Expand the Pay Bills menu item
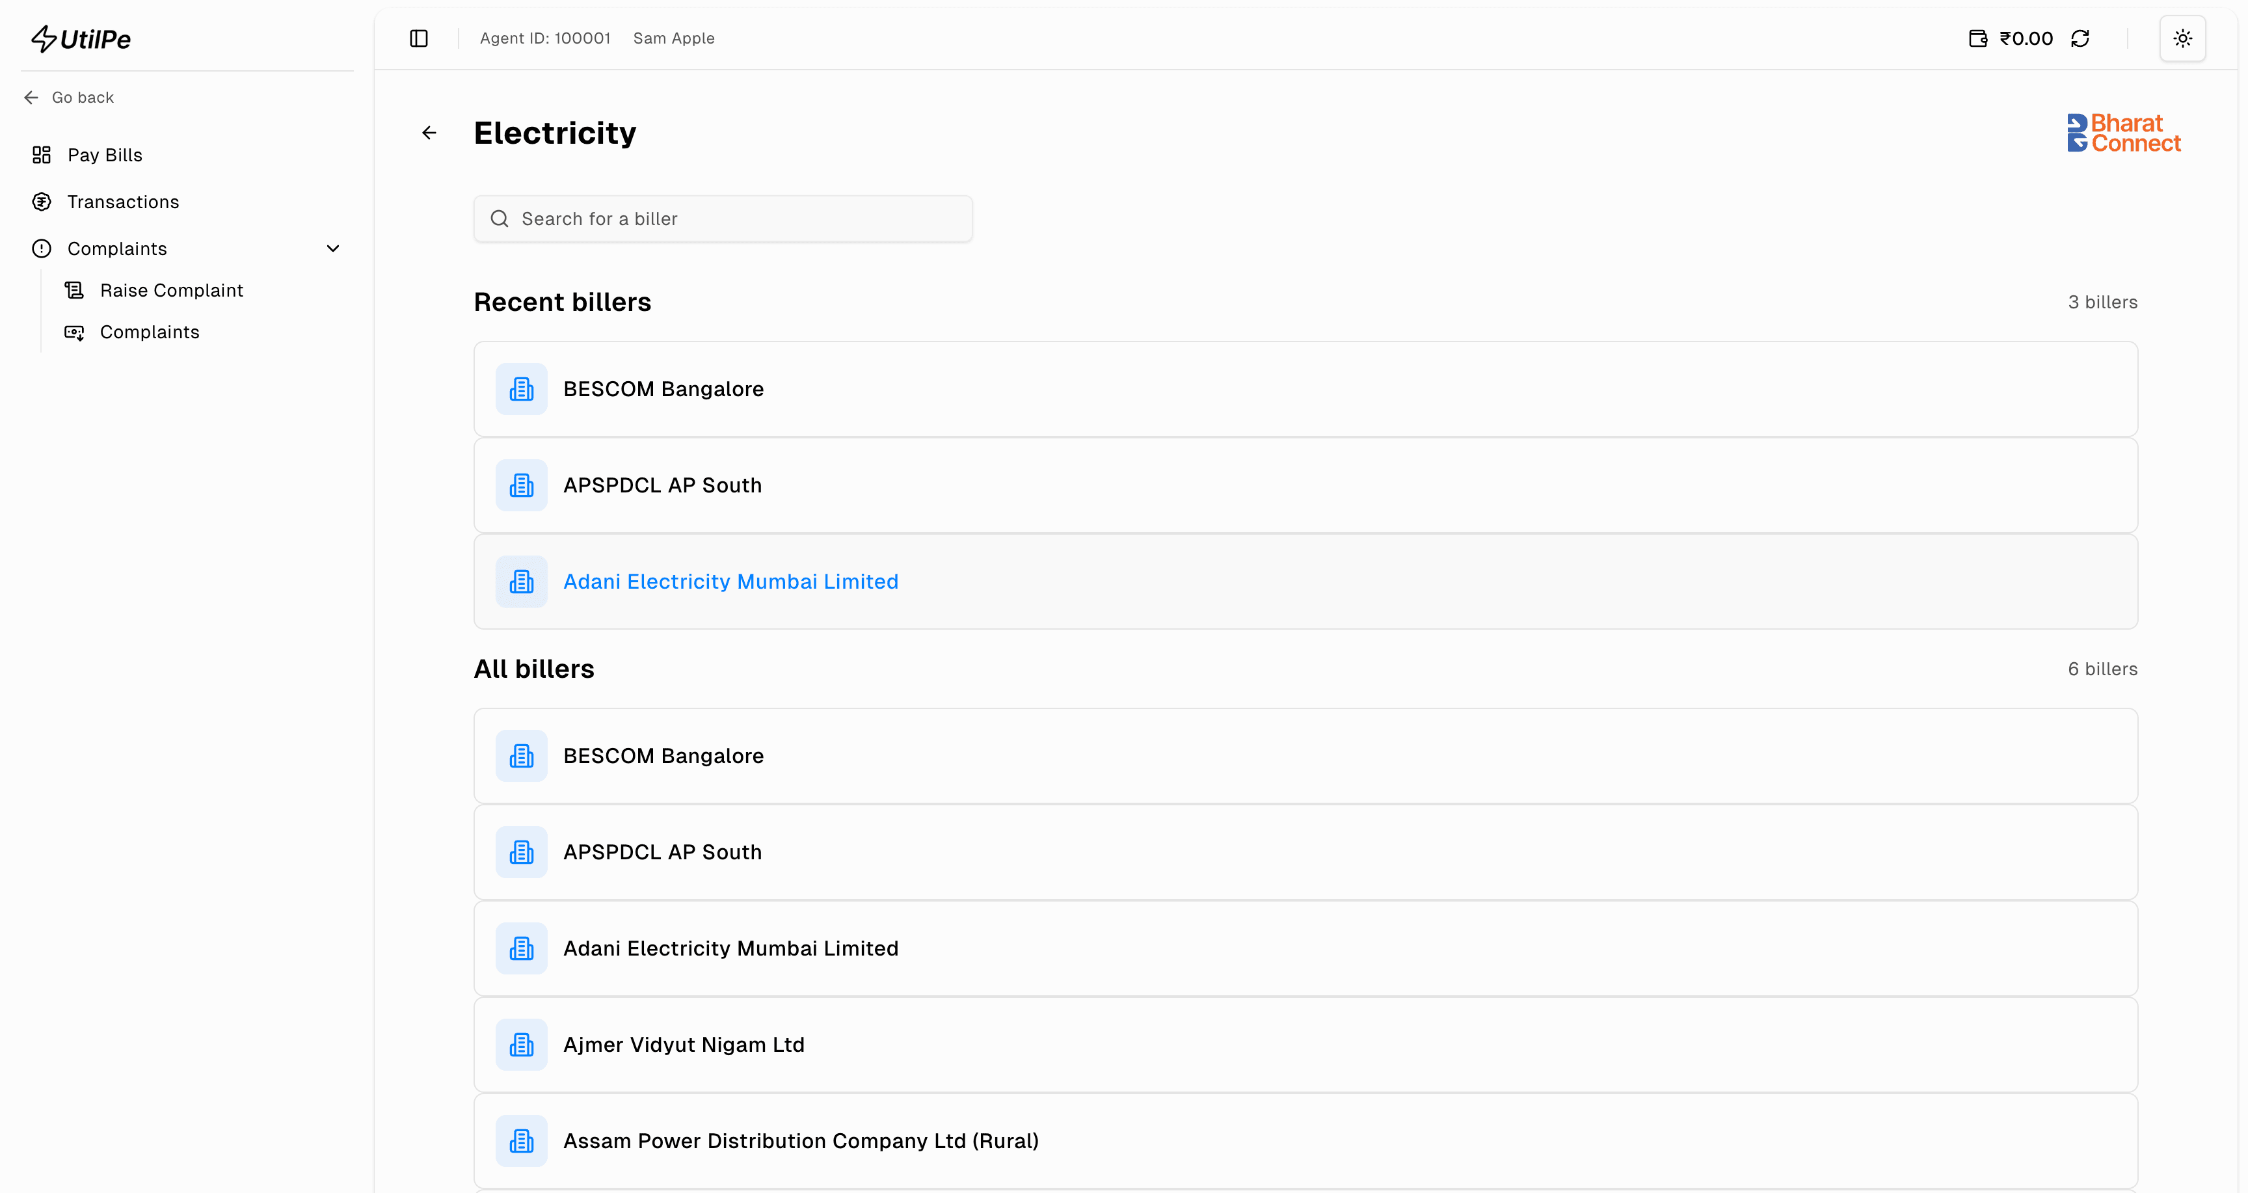Viewport: 2248px width, 1193px height. click(x=105, y=154)
